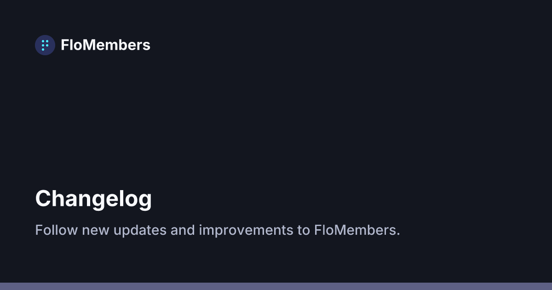Image resolution: width=552 pixels, height=290 pixels.
Task: Select the Changelog heading
Action: click(x=93, y=199)
